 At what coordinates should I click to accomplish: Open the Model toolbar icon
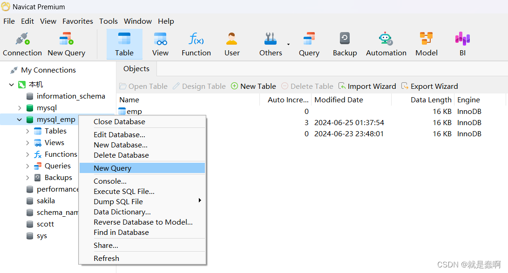click(427, 39)
